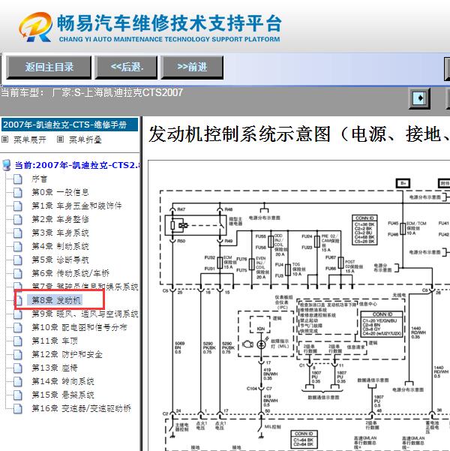Click the page icon next to 第1章

[x=18, y=206]
